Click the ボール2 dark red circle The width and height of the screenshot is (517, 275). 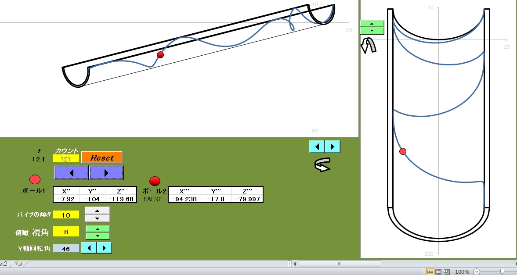click(155, 181)
